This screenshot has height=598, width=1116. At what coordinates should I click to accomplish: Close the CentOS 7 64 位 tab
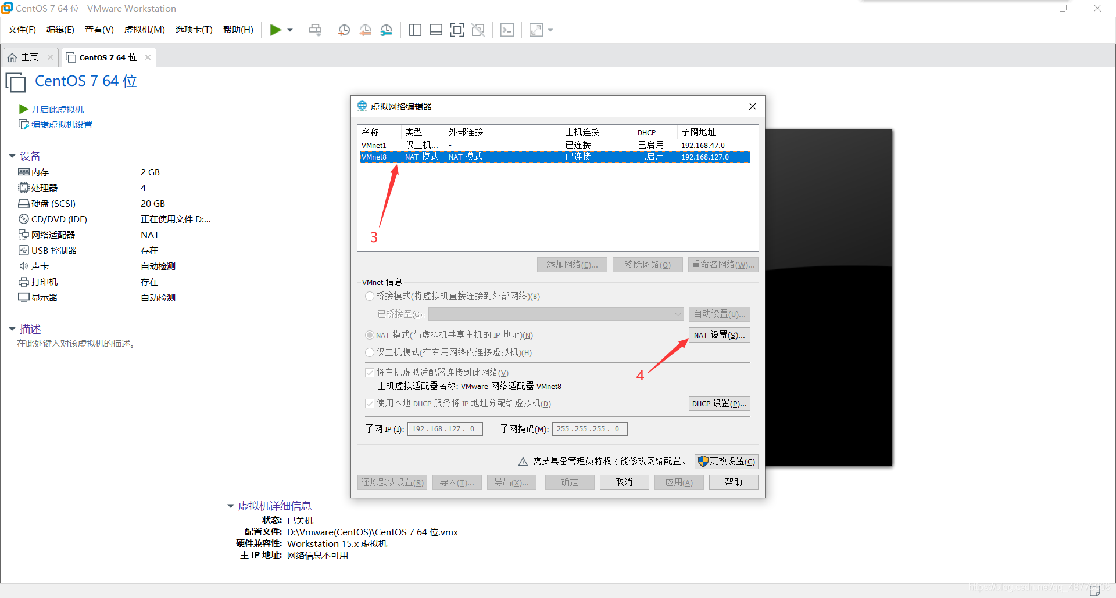pyautogui.click(x=148, y=57)
